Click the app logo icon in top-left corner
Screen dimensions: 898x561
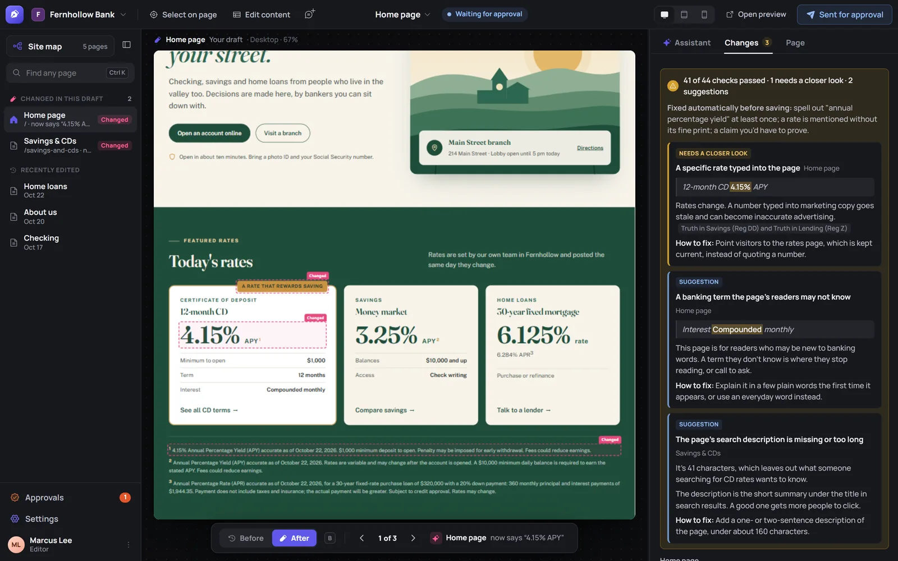pos(15,15)
